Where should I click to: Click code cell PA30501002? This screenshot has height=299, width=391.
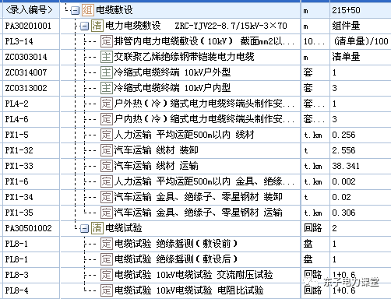click(x=31, y=228)
